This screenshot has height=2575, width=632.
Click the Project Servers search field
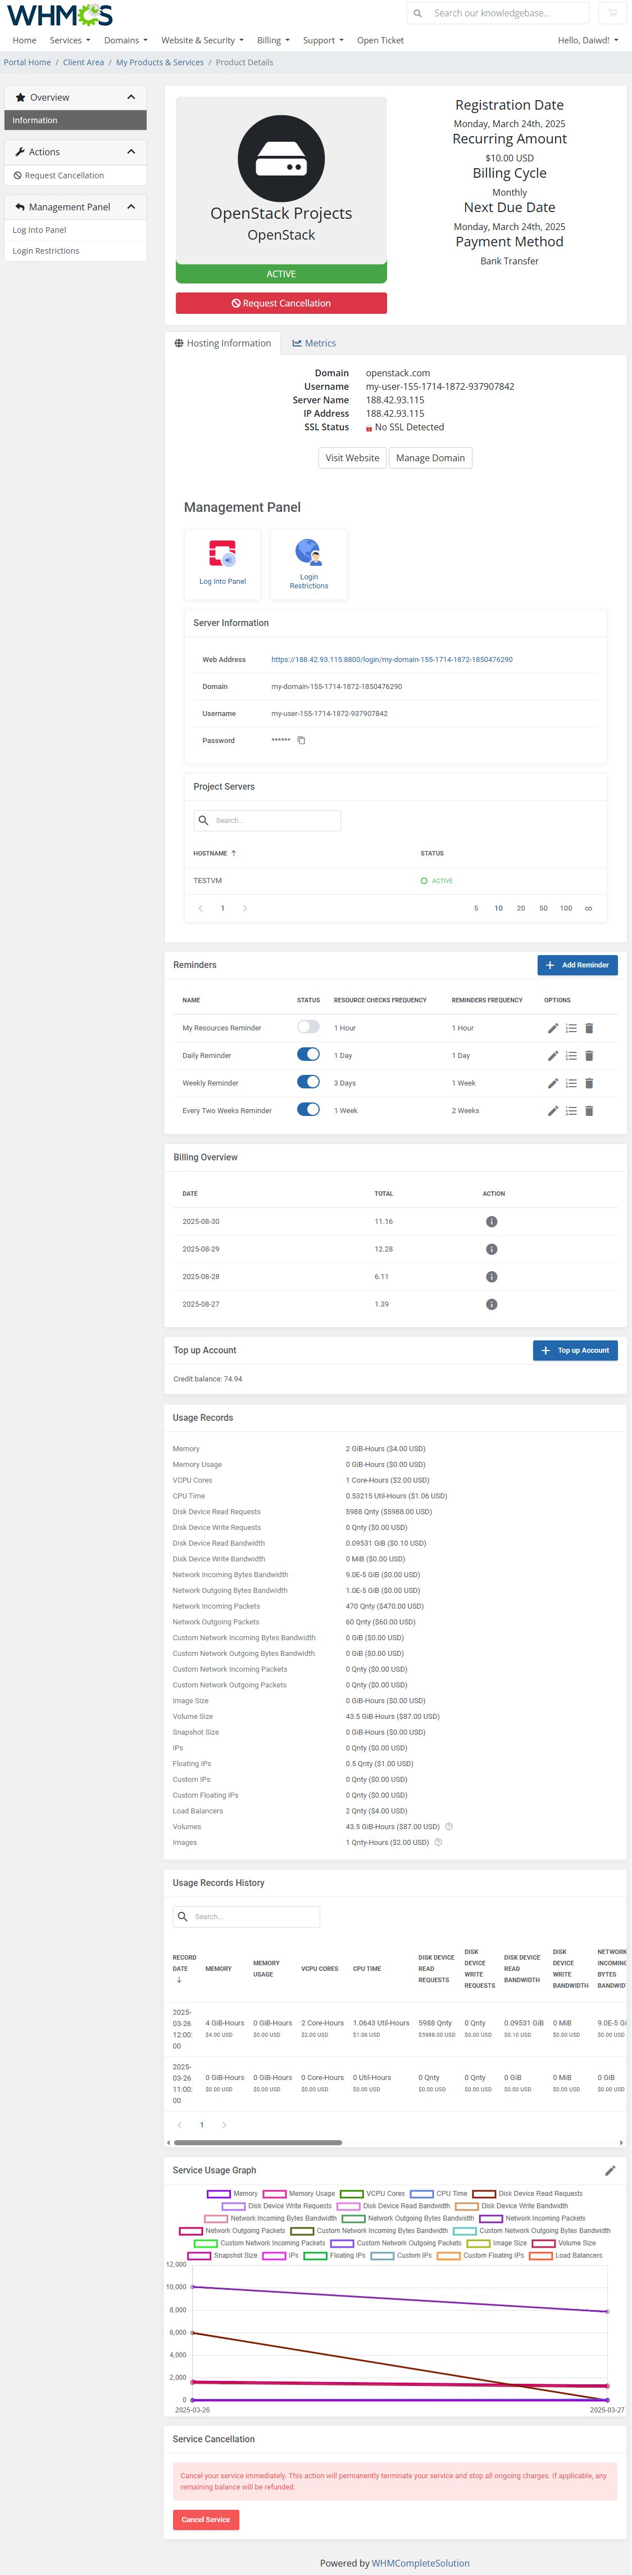pyautogui.click(x=267, y=821)
